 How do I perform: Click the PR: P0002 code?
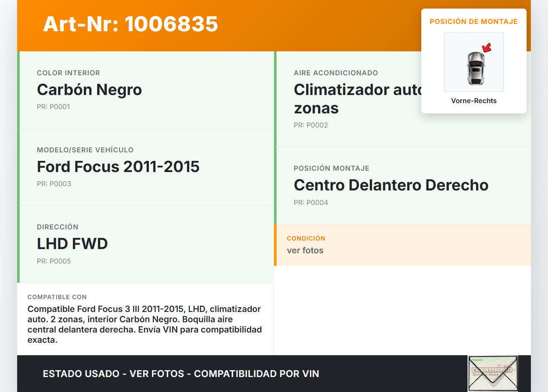click(x=311, y=125)
